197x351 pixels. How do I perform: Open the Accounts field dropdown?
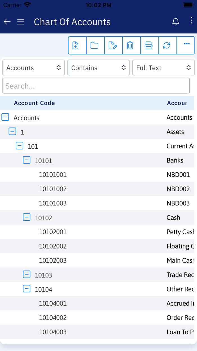point(33,68)
